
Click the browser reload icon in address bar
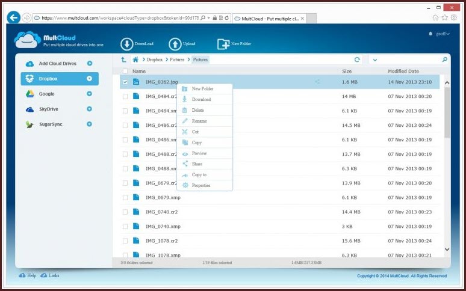227,18
